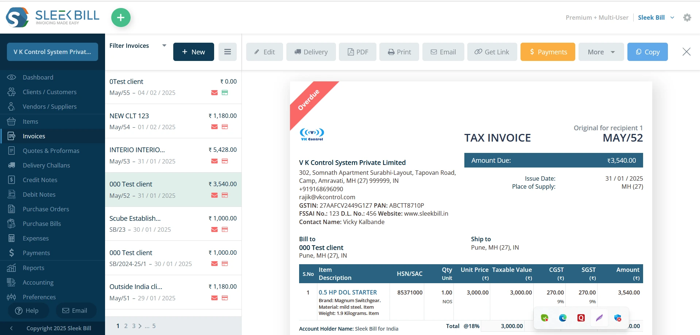This screenshot has width=700, height=335.
Task: Click the Print button
Action: pos(399,52)
